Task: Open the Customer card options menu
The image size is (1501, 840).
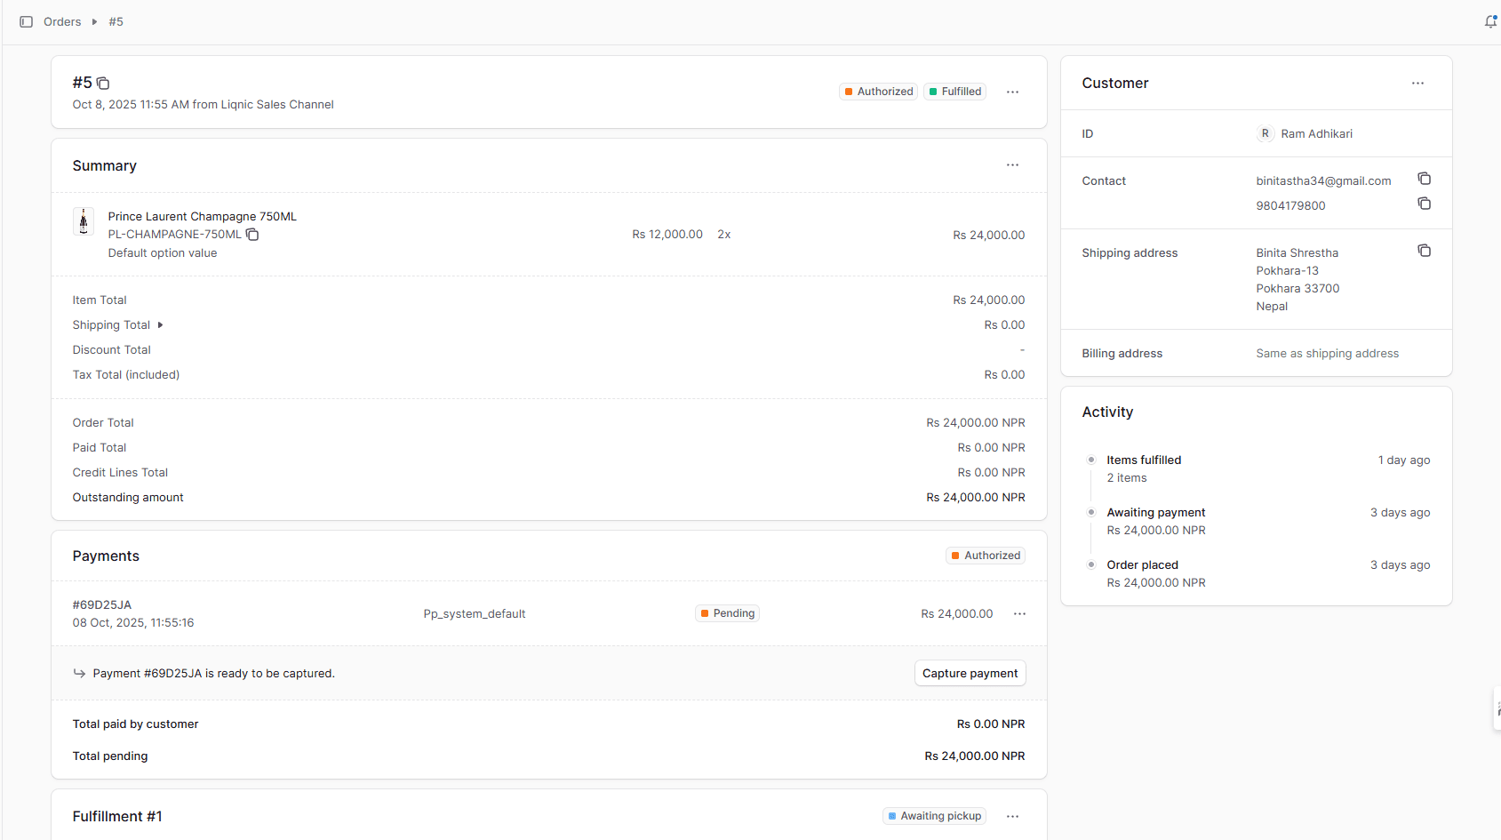Action: pyautogui.click(x=1417, y=83)
